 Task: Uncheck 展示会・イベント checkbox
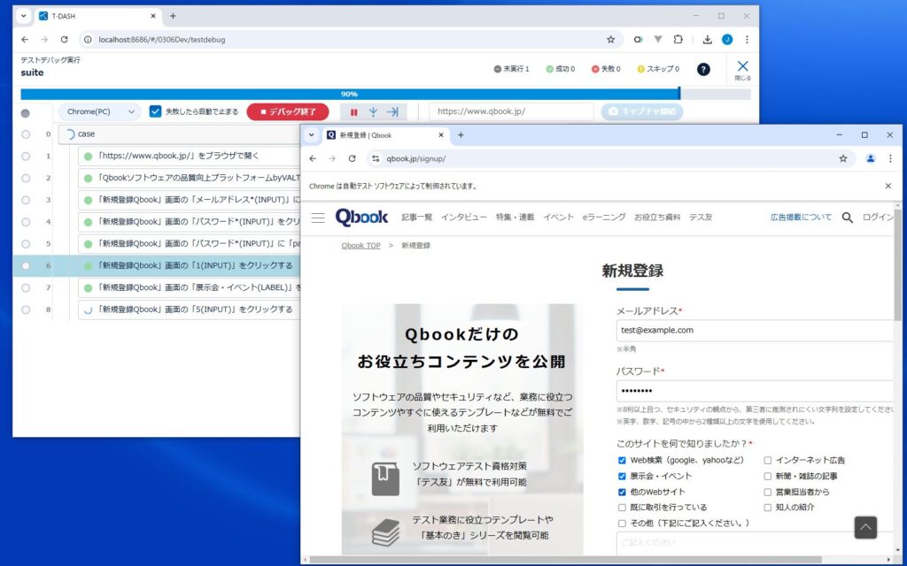622,477
